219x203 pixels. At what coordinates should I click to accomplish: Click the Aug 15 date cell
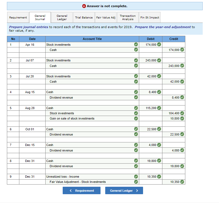[x=32, y=92]
